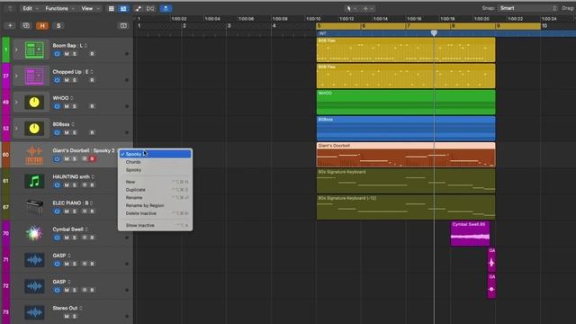Image resolution: width=576 pixels, height=324 pixels.
Task: Click the blue catch playhead icon
Action: pos(166,8)
